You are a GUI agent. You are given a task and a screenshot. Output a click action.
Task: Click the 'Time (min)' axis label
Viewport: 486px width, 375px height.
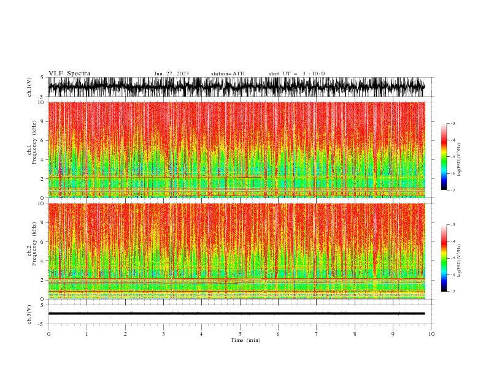point(245,340)
